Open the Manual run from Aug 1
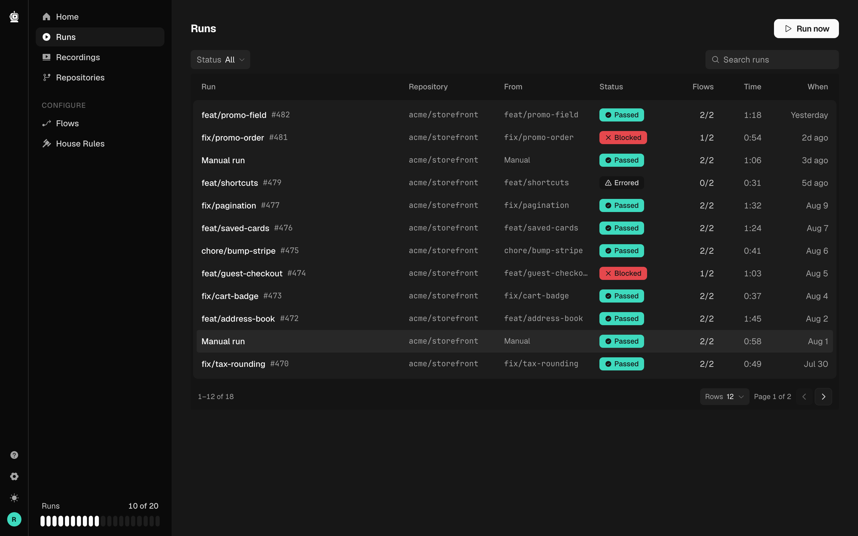This screenshot has width=858, height=536. tap(515, 341)
